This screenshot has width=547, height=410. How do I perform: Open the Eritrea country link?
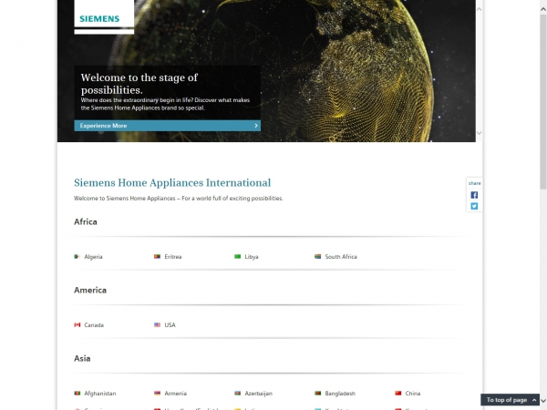[x=173, y=257]
